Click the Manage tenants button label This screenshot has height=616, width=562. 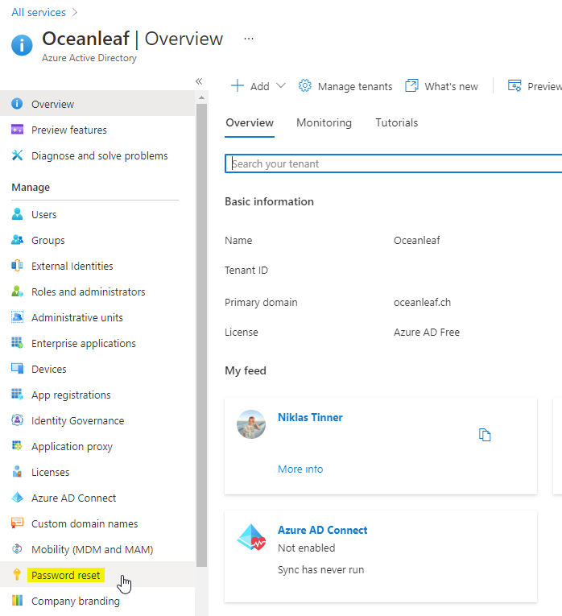(355, 86)
